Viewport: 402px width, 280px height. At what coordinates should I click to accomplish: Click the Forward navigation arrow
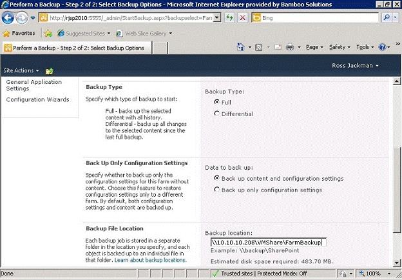pyautogui.click(x=22, y=18)
